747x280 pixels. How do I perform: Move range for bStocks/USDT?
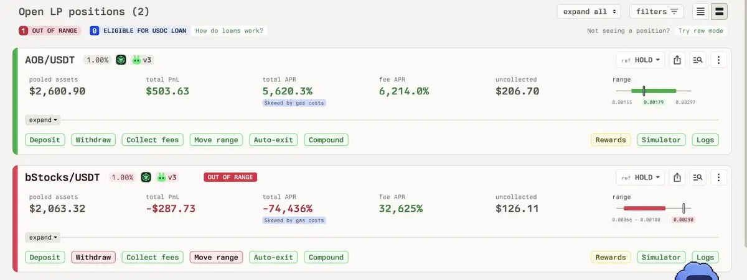click(216, 257)
